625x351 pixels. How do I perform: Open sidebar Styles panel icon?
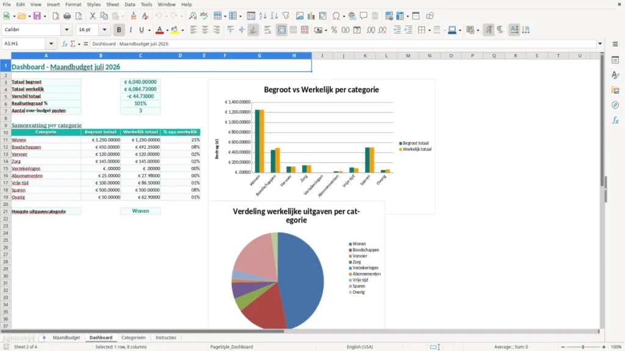(x=615, y=75)
